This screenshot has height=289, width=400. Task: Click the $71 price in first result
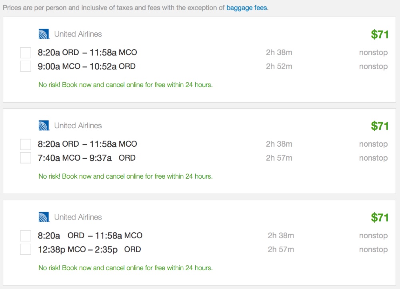pyautogui.click(x=380, y=35)
